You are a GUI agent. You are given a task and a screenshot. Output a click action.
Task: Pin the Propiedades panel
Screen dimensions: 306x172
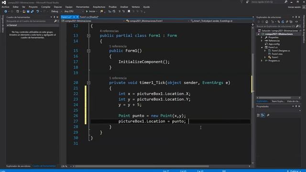pyautogui.click(x=296, y=107)
